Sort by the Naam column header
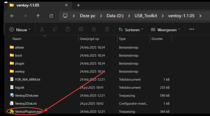The image size is (210, 116). coord(17,39)
